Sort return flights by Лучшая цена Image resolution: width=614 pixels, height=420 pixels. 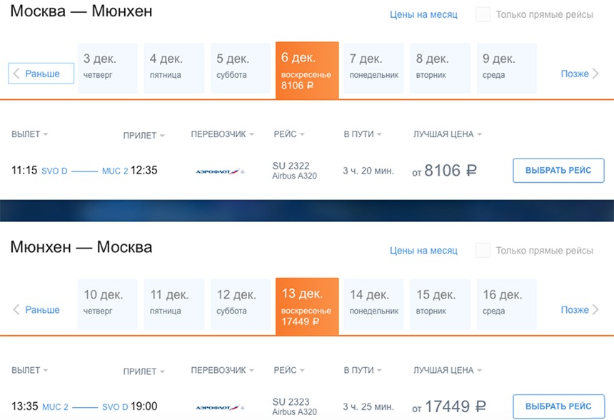tap(448, 371)
